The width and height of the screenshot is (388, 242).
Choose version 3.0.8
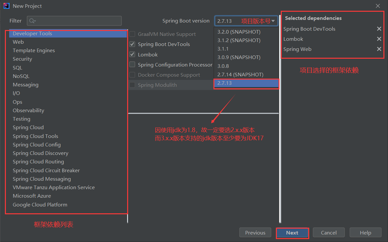(246, 66)
